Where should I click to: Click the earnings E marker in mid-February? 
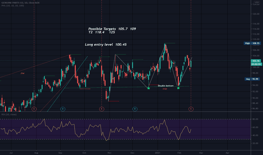(x=191, y=109)
